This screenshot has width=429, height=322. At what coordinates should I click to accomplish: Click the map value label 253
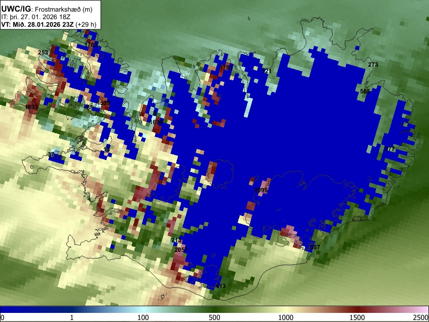pos(43,52)
